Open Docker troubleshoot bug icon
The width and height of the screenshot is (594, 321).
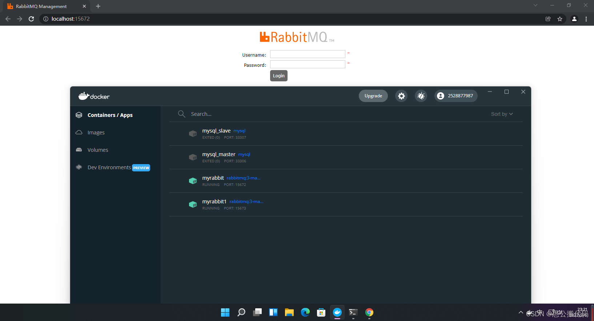pyautogui.click(x=421, y=96)
